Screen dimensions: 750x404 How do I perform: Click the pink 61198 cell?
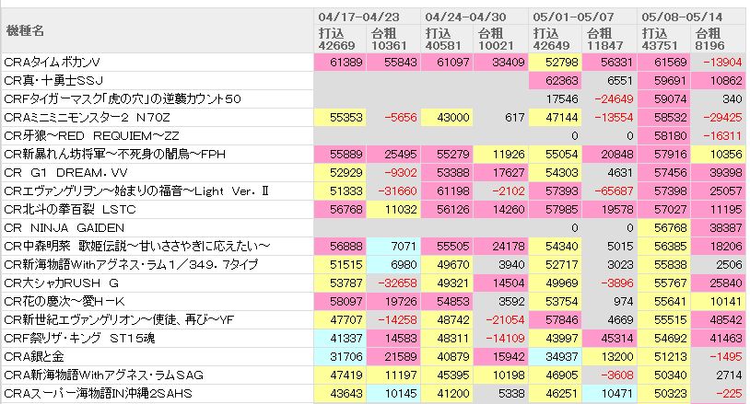[447, 191]
